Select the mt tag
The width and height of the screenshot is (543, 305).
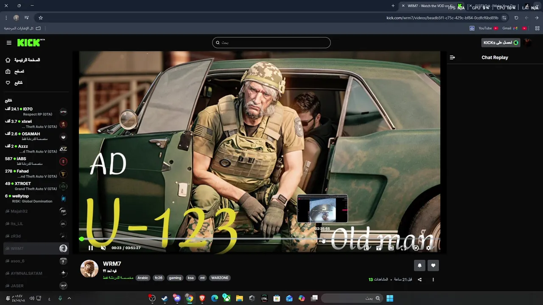click(202, 278)
